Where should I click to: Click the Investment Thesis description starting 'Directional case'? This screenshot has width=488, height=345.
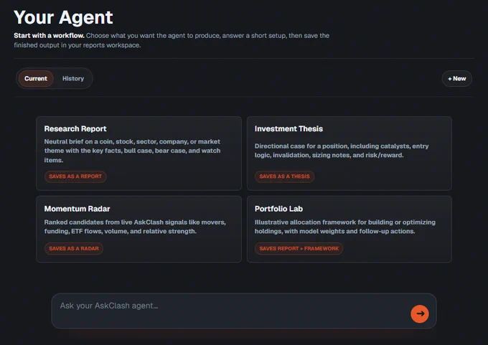pyautogui.click(x=342, y=151)
